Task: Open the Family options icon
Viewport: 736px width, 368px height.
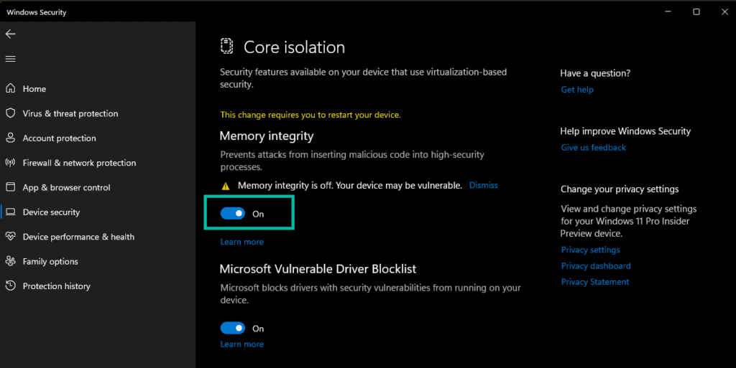Action: pyautogui.click(x=10, y=261)
